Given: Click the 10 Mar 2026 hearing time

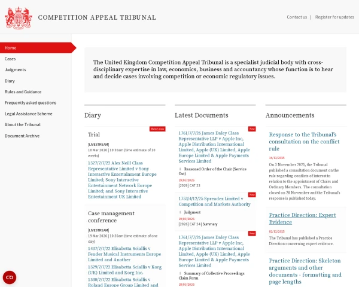Looking at the screenshot, I should [x=121, y=153].
